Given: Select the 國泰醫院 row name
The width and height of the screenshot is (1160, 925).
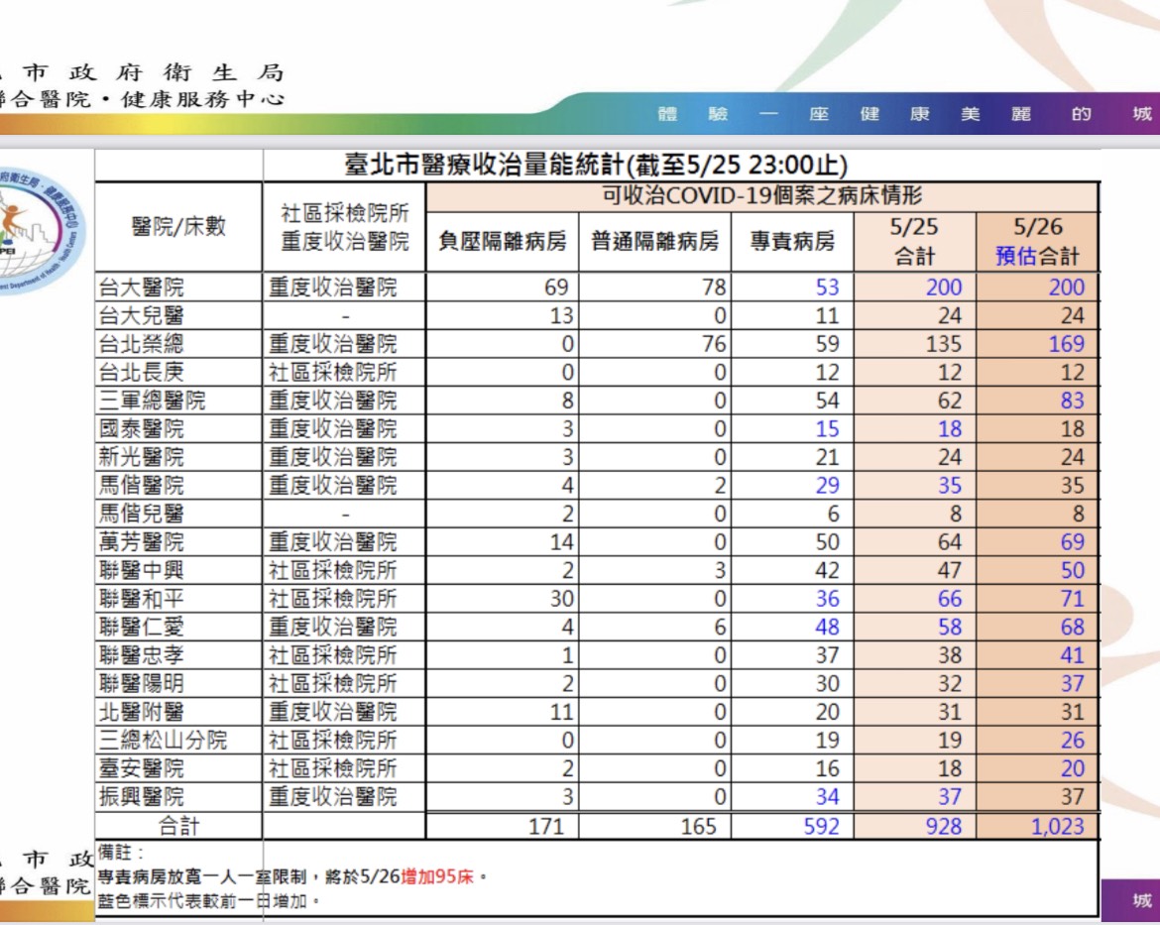Looking at the screenshot, I should pyautogui.click(x=142, y=428).
